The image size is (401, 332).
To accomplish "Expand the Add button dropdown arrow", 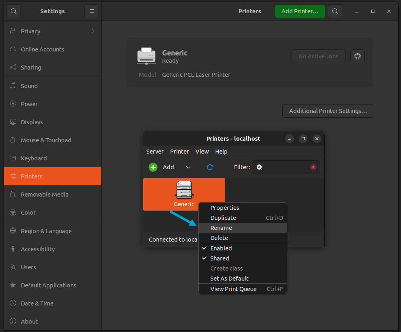I will 187,167.
